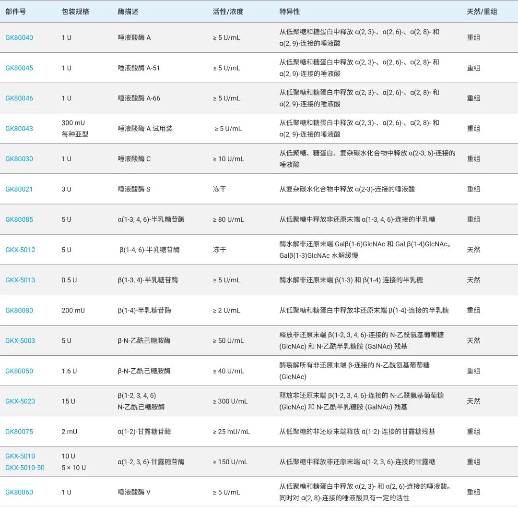Click the ≥ 300 U/mL activity value
Screen dimensions: 518x507
pyautogui.click(x=230, y=401)
